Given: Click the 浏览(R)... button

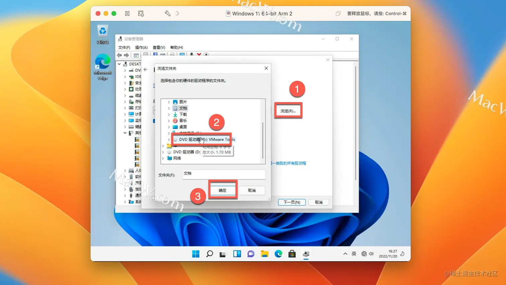Looking at the screenshot, I should click(x=288, y=111).
